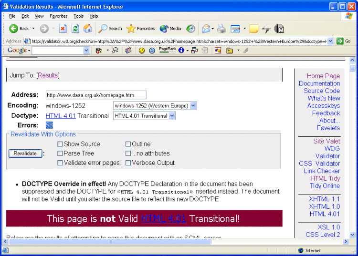The height and width of the screenshot is (256, 358).
Task: Click the vertical scrollbar down arrow
Action: [x=352, y=235]
